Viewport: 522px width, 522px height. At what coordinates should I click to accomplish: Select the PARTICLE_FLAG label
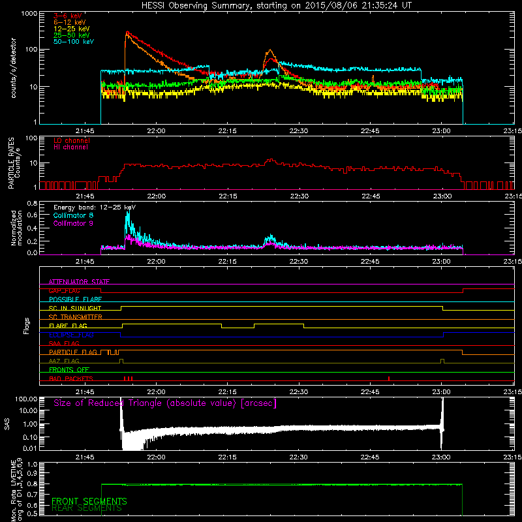point(73,352)
